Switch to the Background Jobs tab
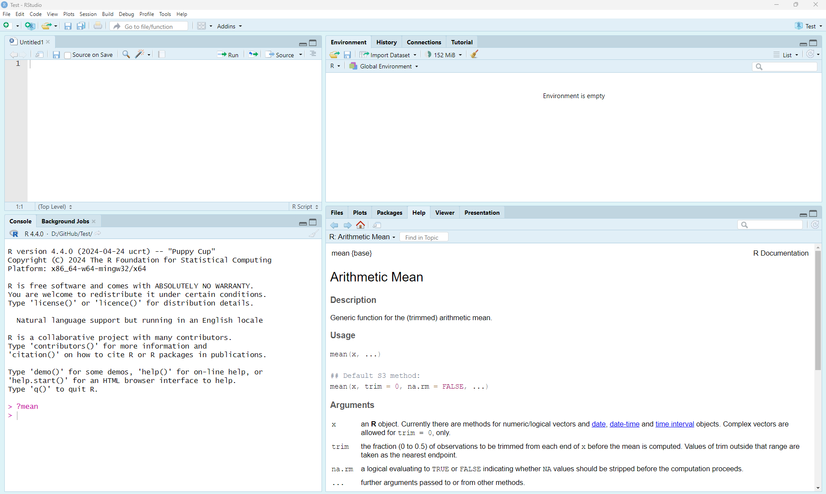This screenshot has width=826, height=494. point(65,221)
